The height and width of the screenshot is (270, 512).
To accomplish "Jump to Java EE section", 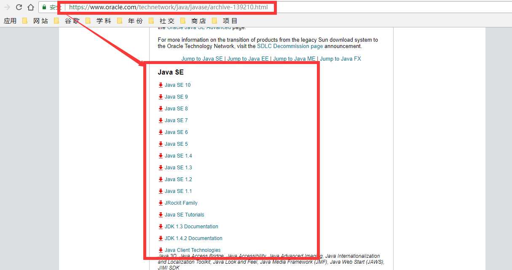I will 248,59.
